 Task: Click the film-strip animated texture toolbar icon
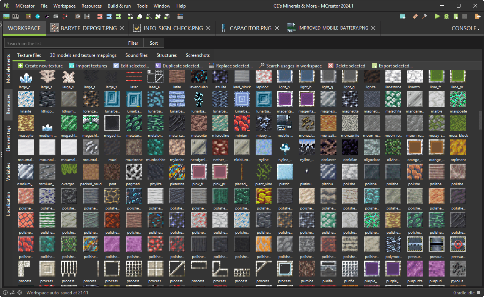point(16,16)
